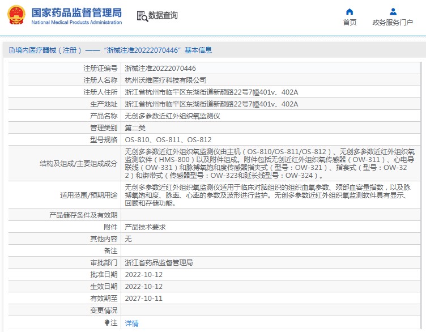
Task: Click the 批准日期 value 2022-10-12
Action: click(x=144, y=275)
